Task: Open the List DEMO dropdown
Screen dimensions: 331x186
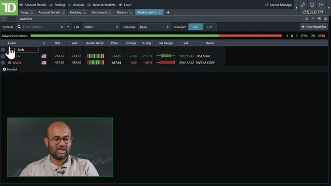Action: (101, 27)
